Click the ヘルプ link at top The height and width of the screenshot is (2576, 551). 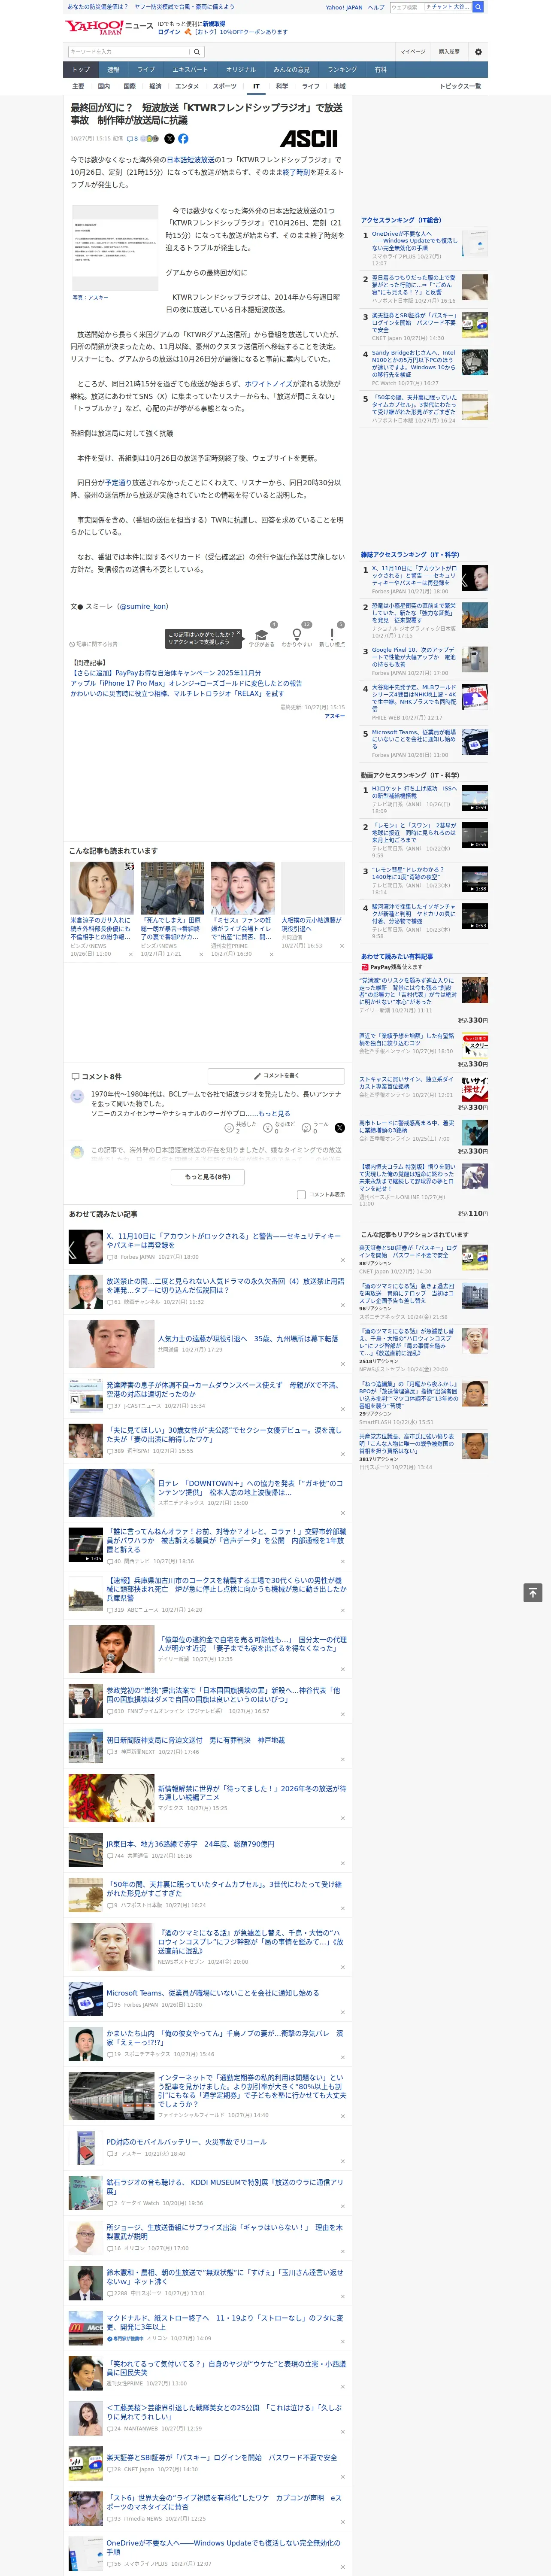tap(376, 7)
